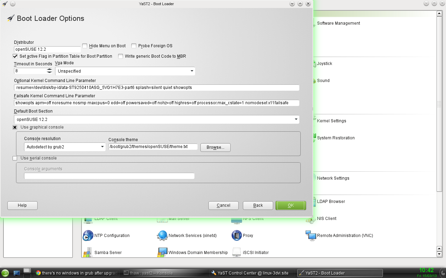Click the Cancel button
446x278 pixels.
223,205
